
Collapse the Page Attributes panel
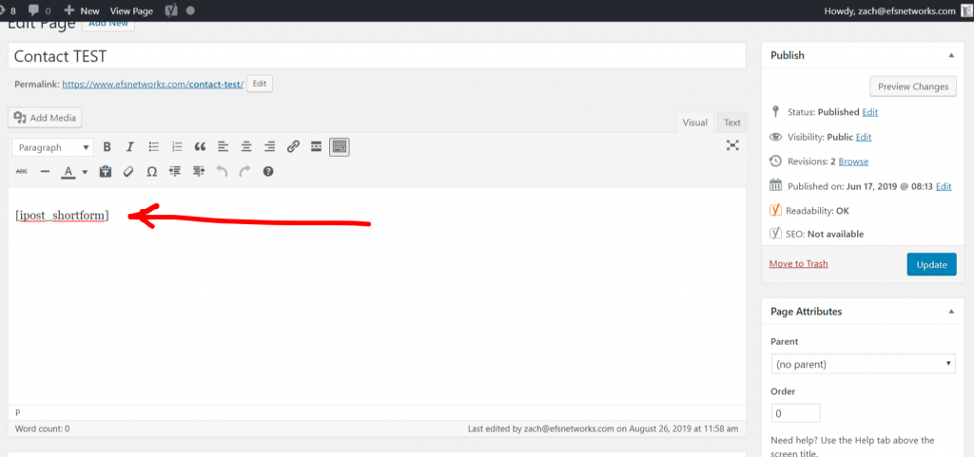(951, 312)
